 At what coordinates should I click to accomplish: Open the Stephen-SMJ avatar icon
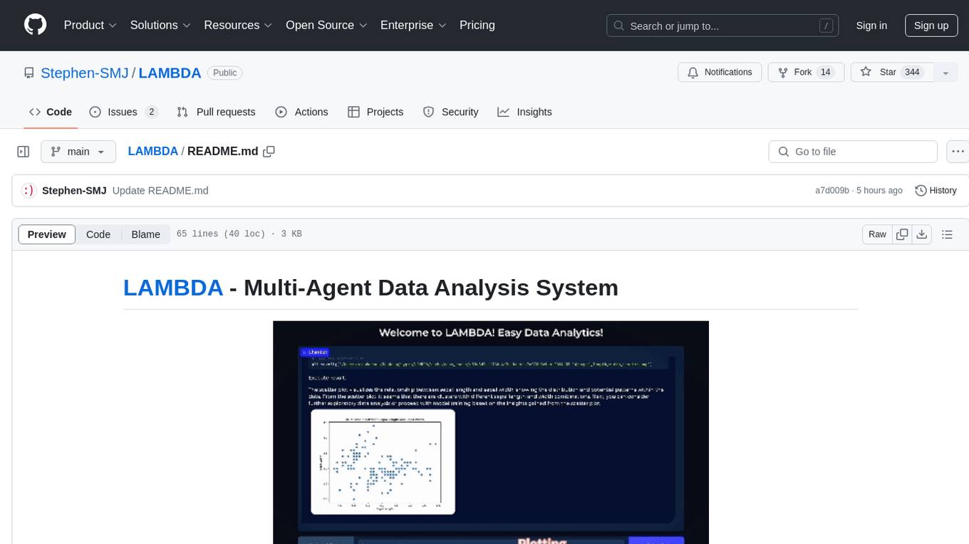28,190
